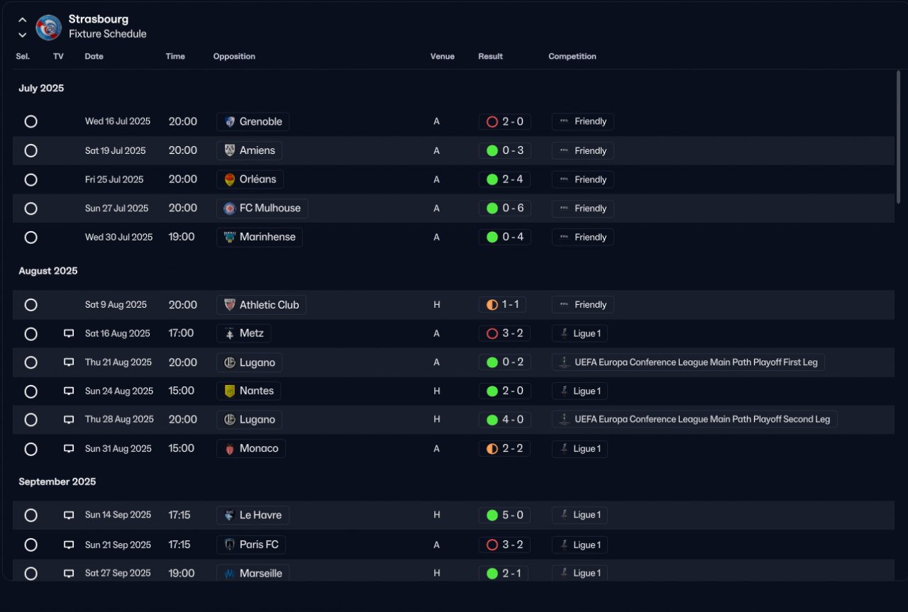
Task: Click the Grenoble club crest
Action: click(230, 122)
